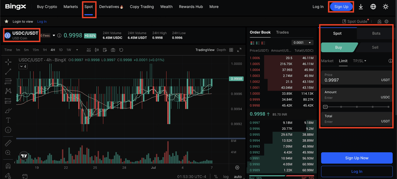Click the BingX logo
The height and width of the screenshot is (179, 397).
(16, 7)
